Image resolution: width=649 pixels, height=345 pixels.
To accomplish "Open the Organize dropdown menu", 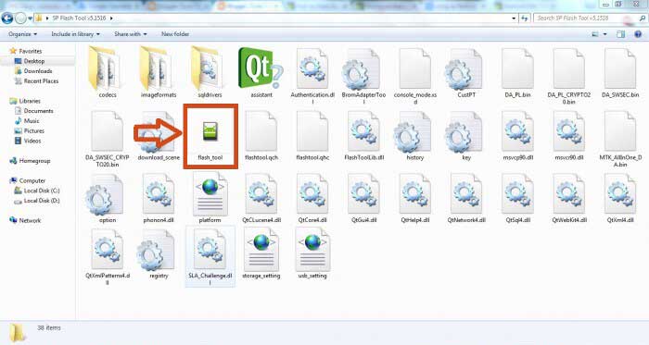I will click(22, 34).
